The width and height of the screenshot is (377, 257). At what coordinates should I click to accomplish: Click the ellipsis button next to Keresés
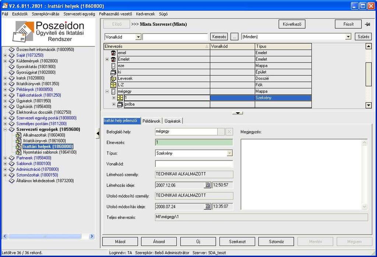pos(235,37)
